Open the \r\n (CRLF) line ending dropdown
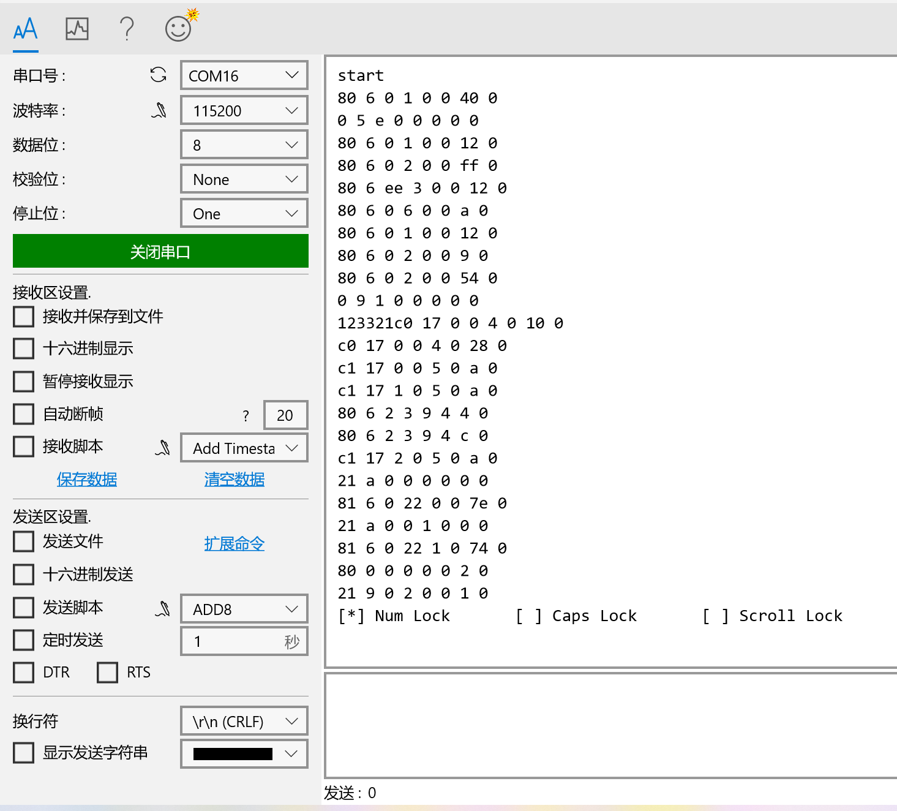This screenshot has width=897, height=811. pos(244,721)
